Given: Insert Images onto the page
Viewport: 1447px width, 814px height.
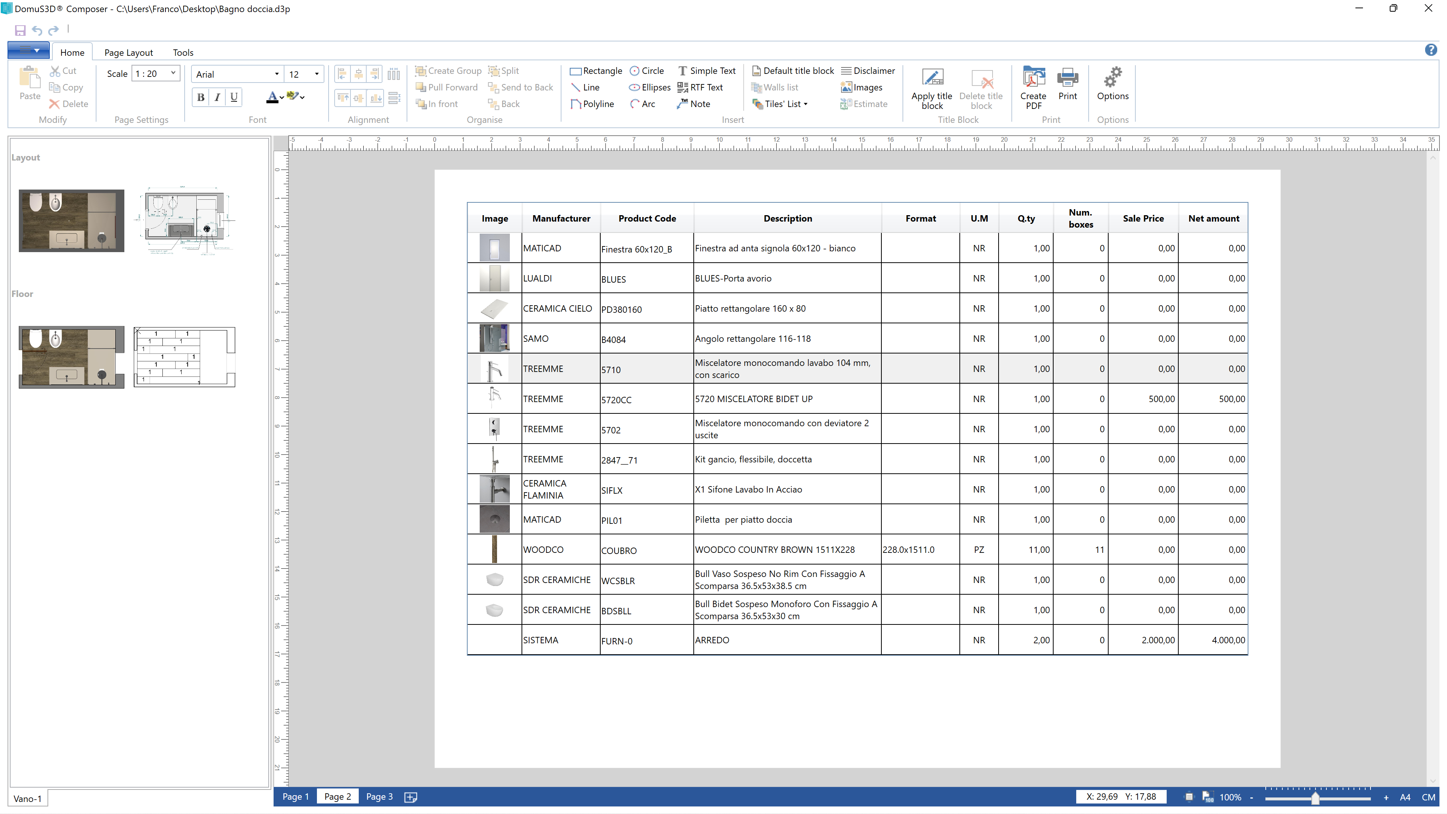Looking at the screenshot, I should click(862, 87).
